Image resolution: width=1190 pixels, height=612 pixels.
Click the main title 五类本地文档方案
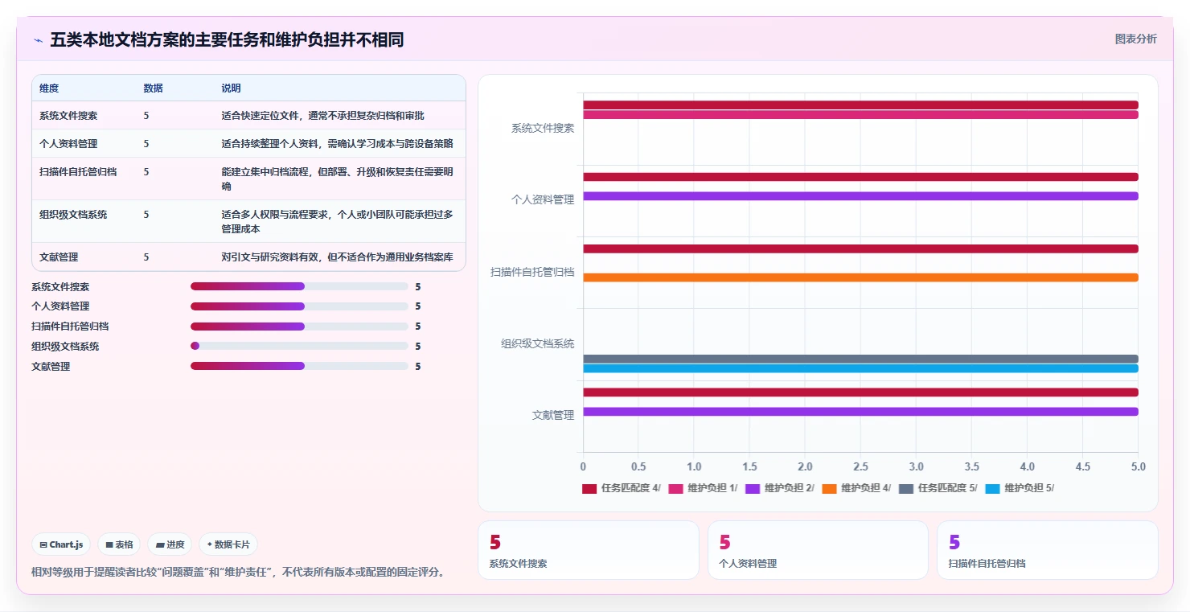point(227,39)
